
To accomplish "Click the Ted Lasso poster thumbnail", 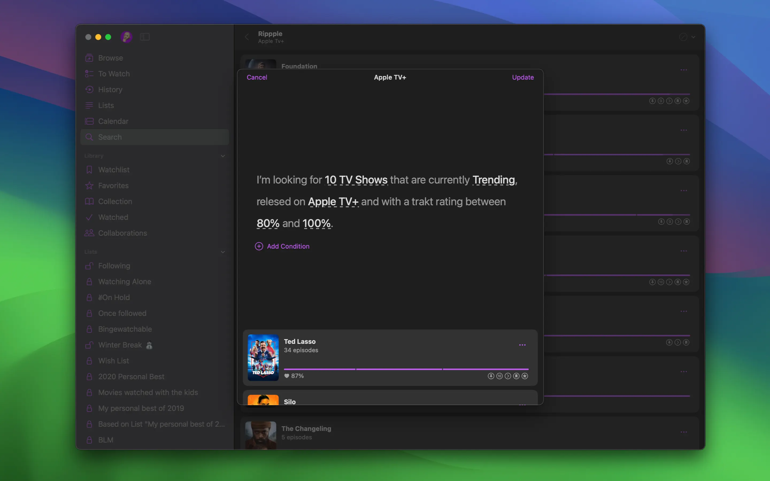I will click(263, 357).
